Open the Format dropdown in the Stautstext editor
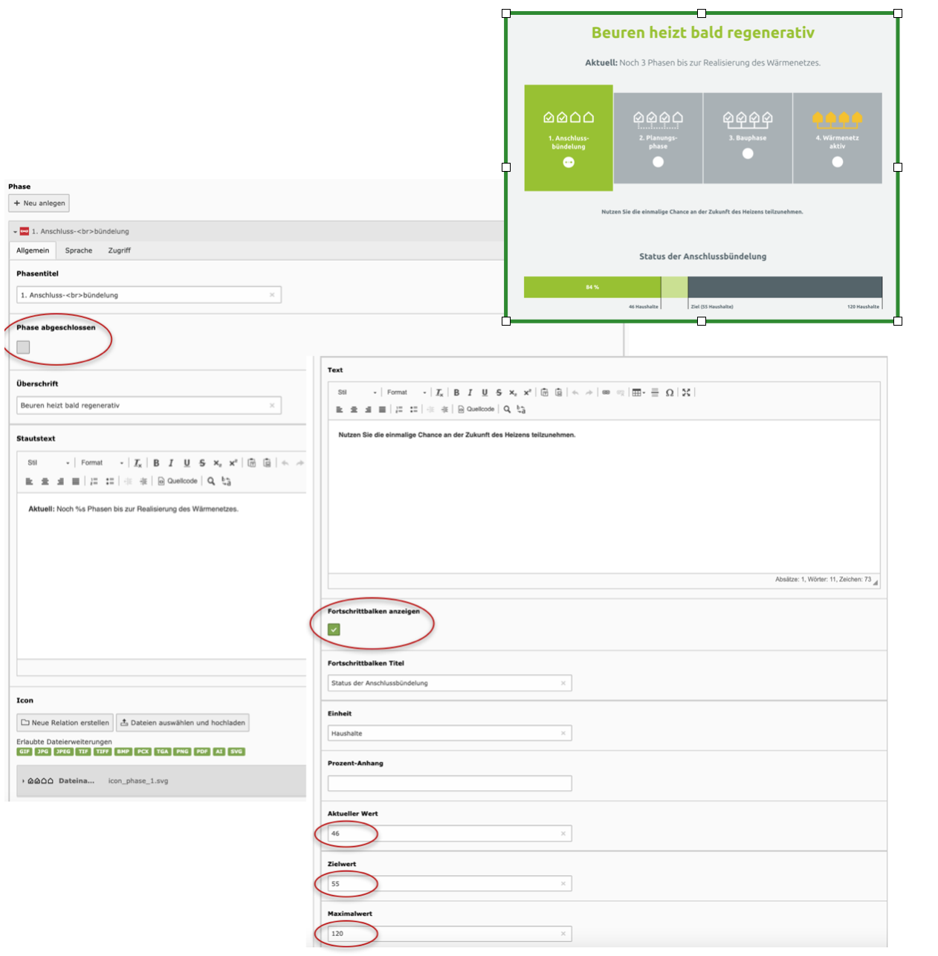The image size is (938, 956). (x=102, y=463)
